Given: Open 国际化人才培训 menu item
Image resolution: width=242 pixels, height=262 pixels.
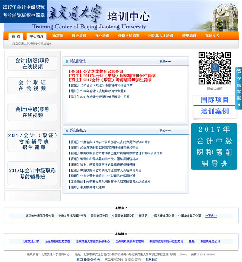Looking at the screenshot, I should [161, 36].
